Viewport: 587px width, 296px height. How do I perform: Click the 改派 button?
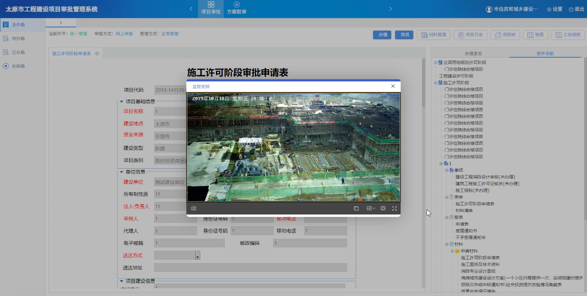click(404, 35)
